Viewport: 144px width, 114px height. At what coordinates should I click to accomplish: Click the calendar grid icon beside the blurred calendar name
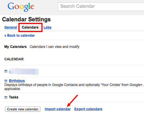click(6, 71)
